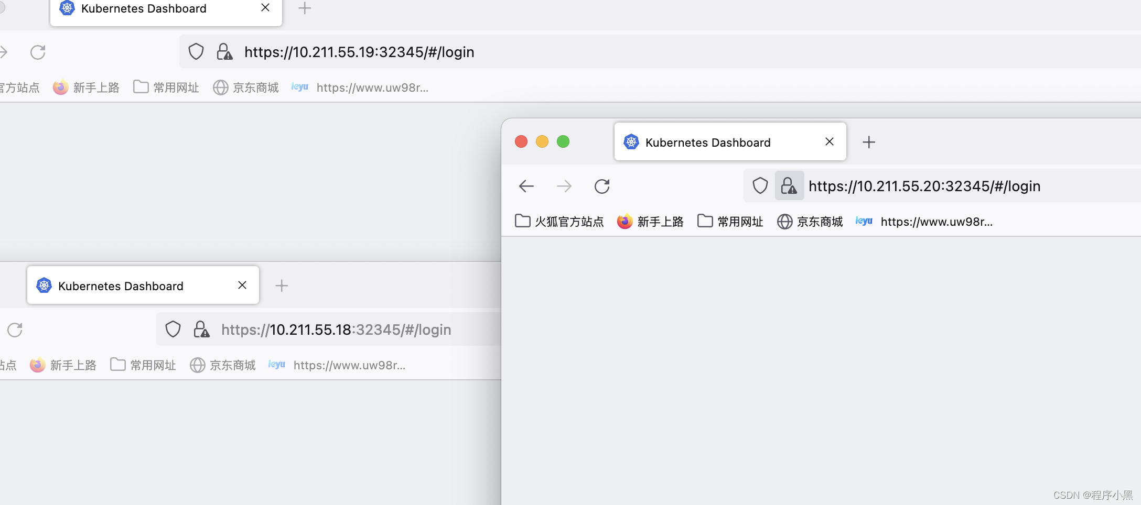Screen dimensions: 1141x505
Task: Open 常用网址 bookmark folder in 10.211.55.18 window
Action: tap(143, 365)
